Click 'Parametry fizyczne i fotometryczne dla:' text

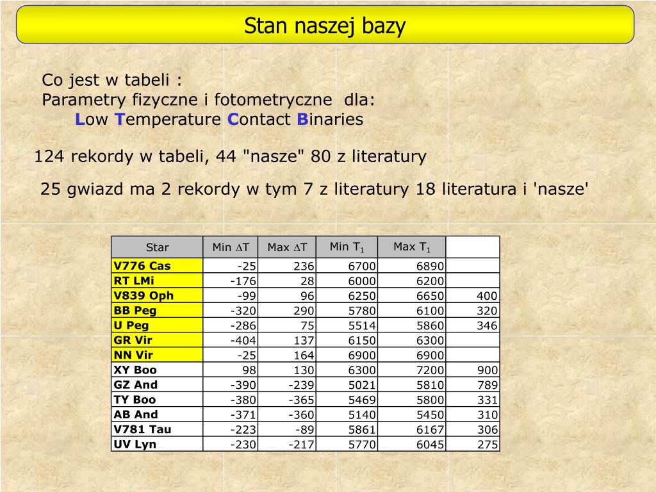[x=208, y=99]
